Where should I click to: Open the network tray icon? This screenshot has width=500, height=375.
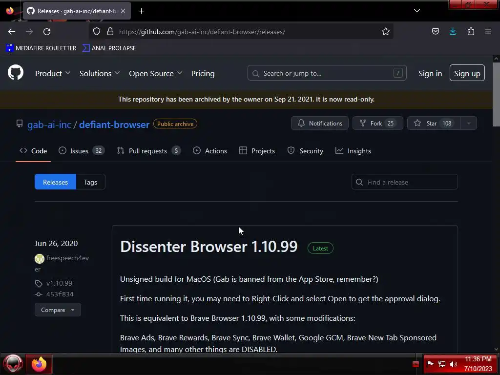click(441, 364)
